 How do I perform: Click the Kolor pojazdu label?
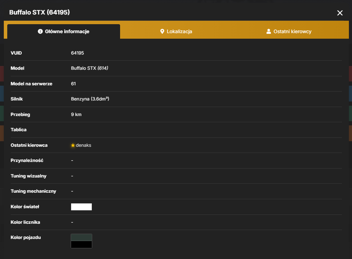click(26, 238)
